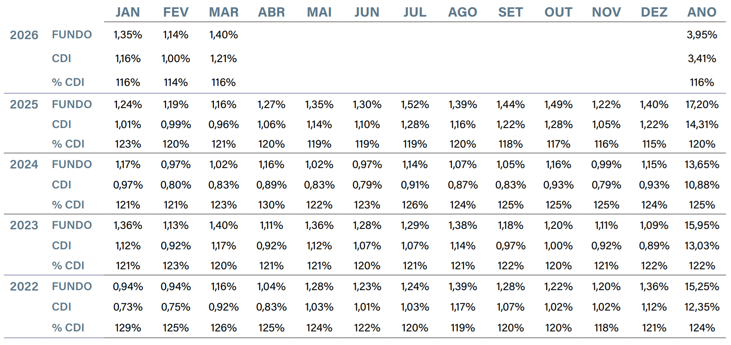Screen dimensions: 731x345
Task: Click 2025 annual FUNDO return 17,20%
Action: tap(702, 104)
